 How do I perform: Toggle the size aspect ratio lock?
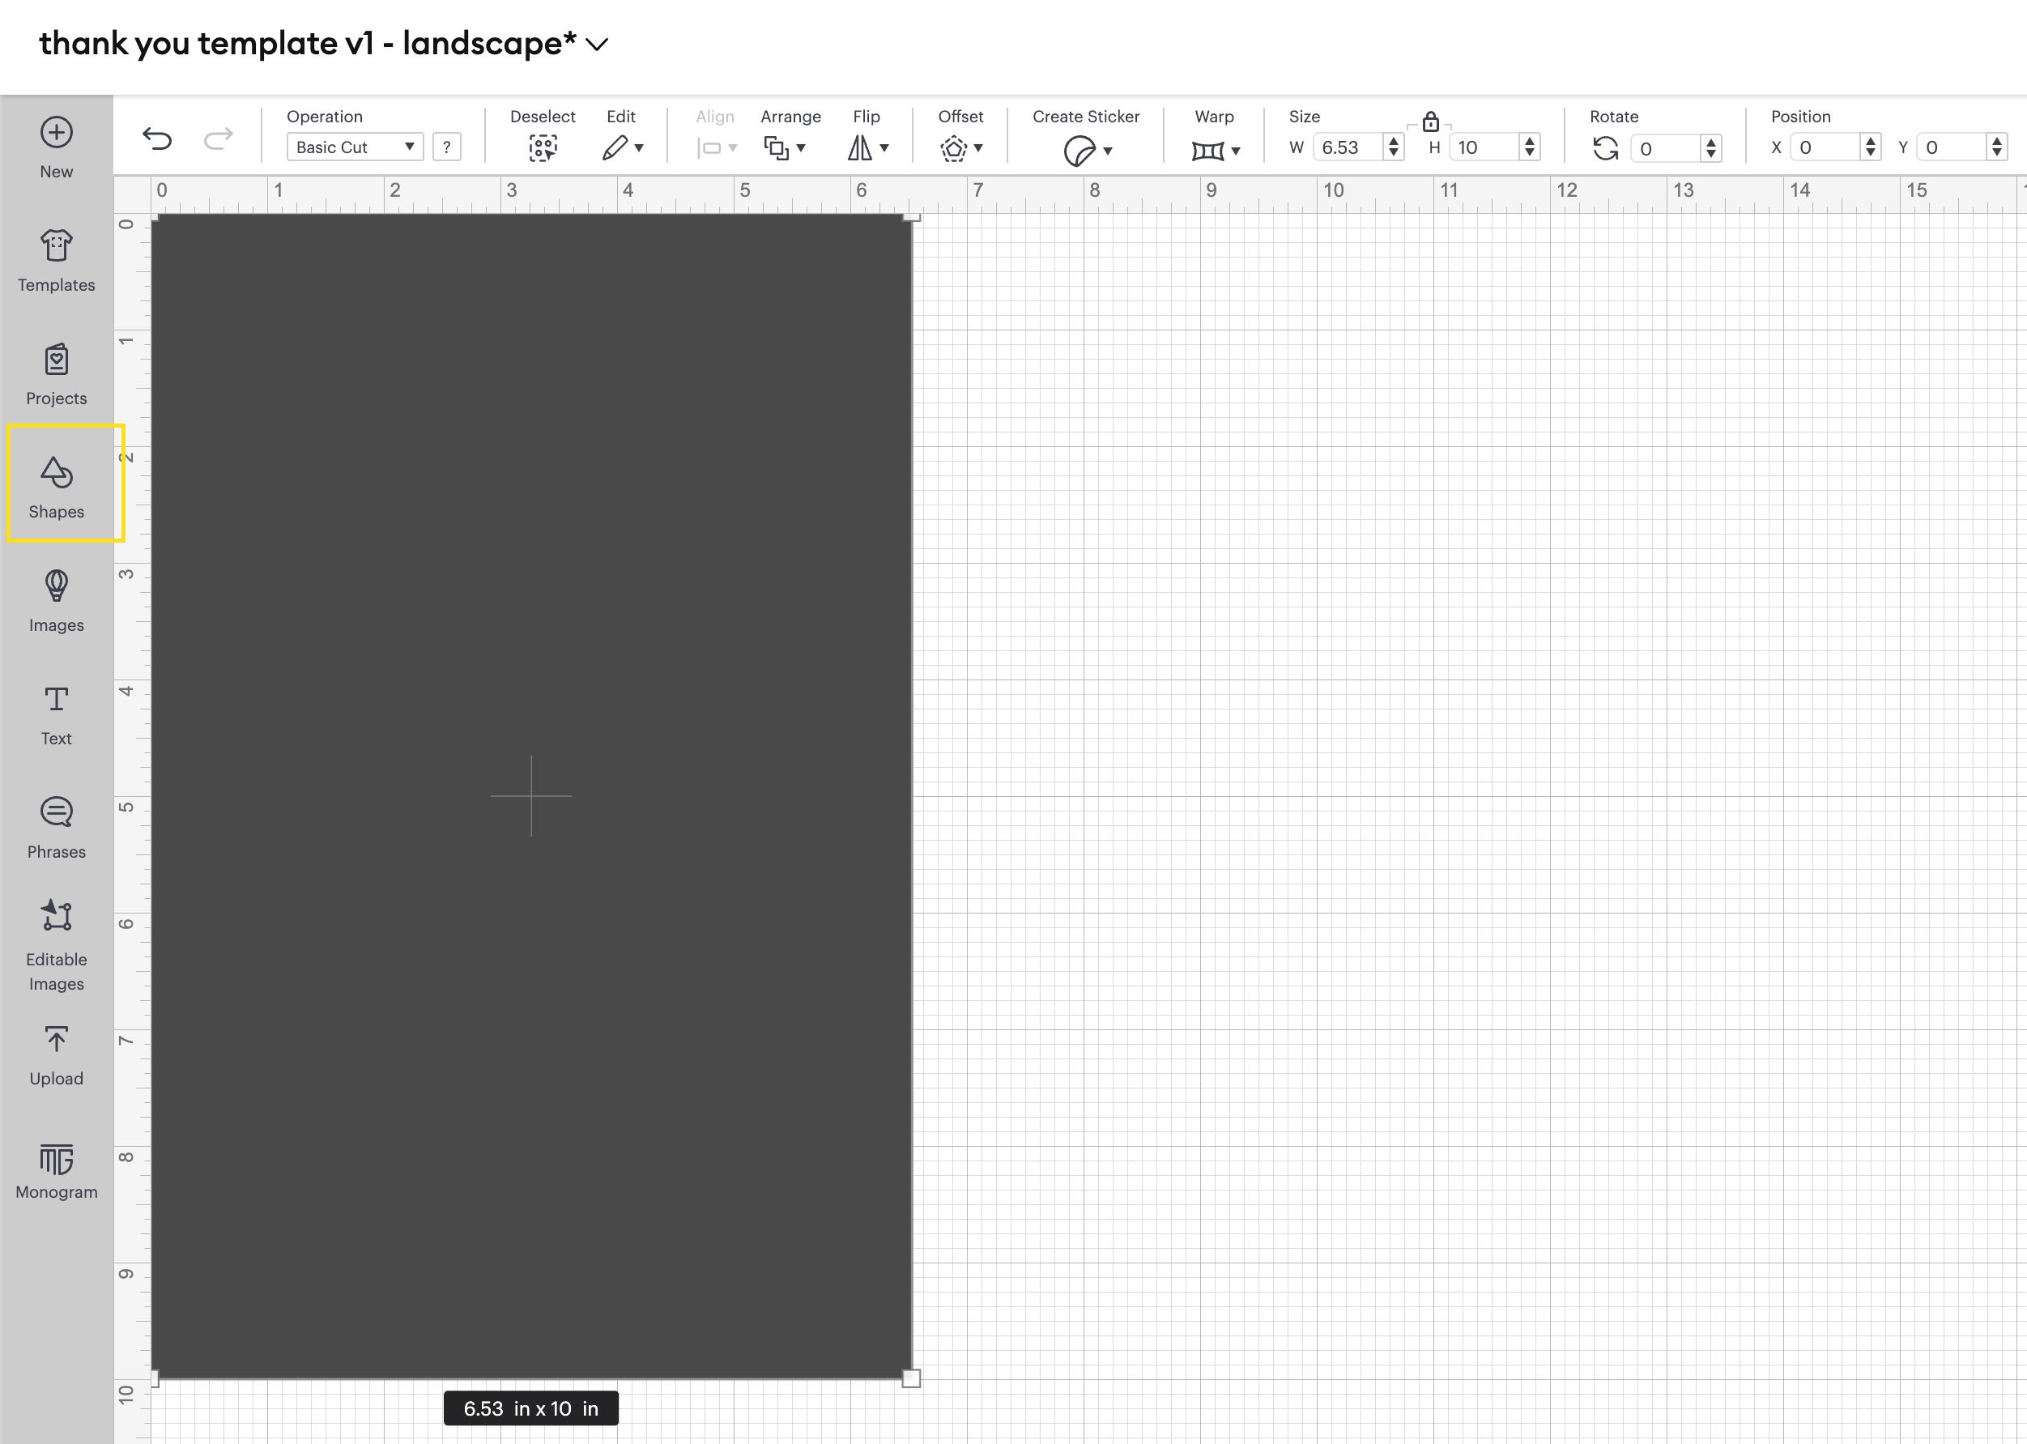click(x=1429, y=121)
